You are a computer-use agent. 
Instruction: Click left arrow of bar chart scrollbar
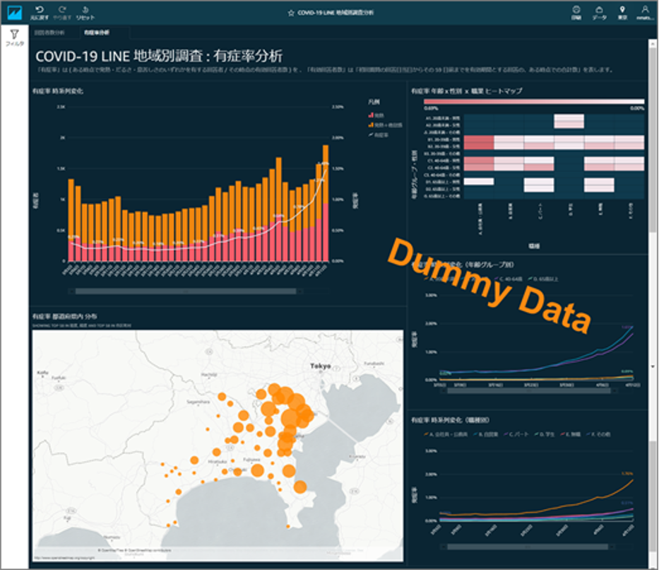coord(71,291)
